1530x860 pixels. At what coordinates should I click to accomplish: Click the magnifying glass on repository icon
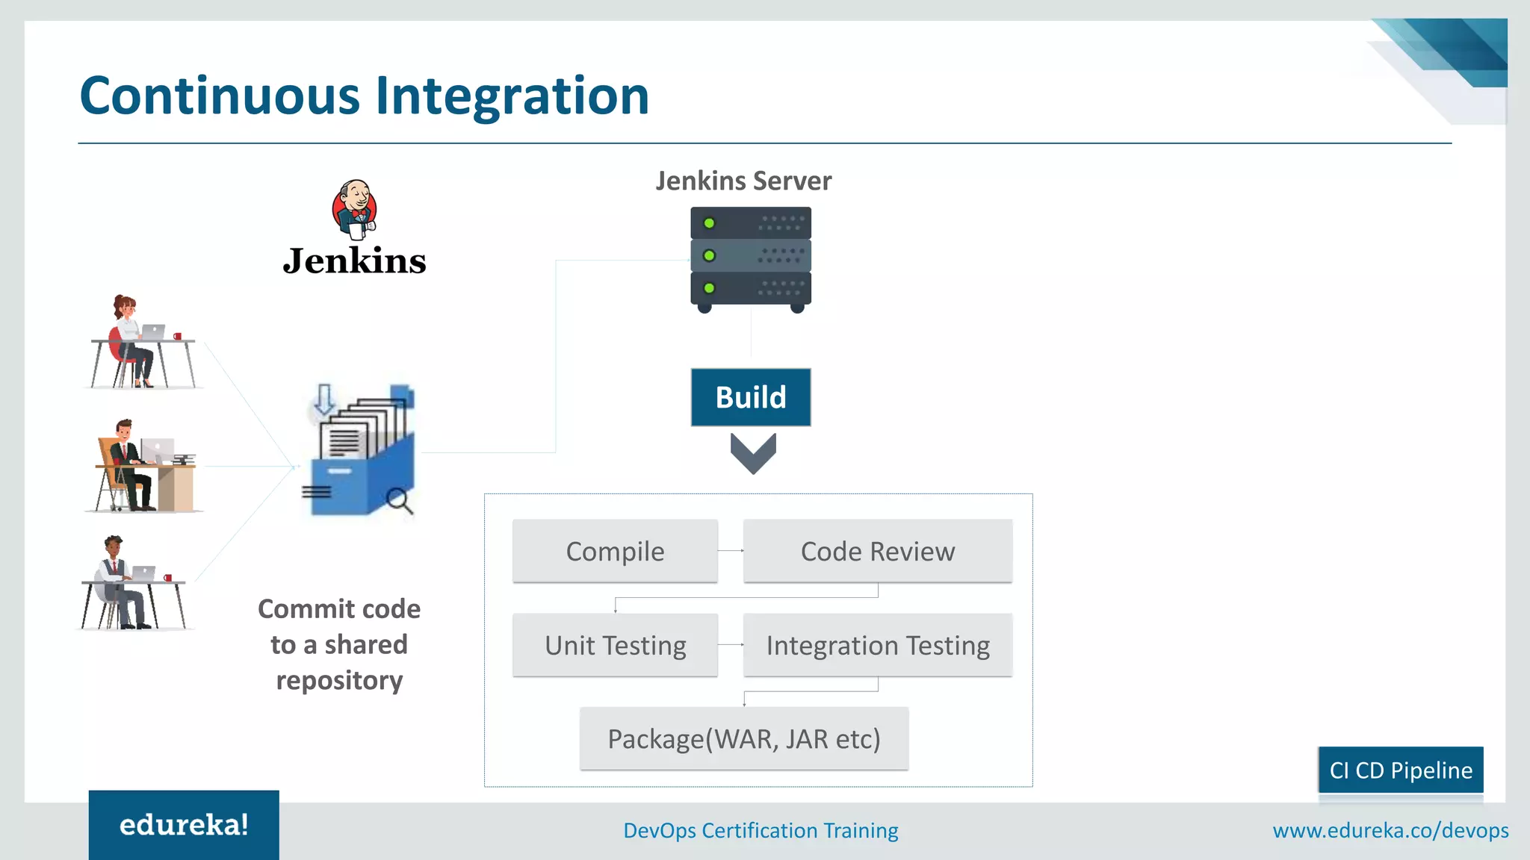tap(399, 500)
